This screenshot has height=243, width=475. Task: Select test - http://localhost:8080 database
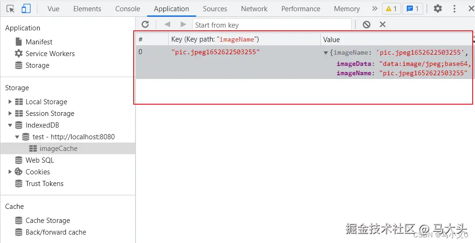(x=73, y=137)
